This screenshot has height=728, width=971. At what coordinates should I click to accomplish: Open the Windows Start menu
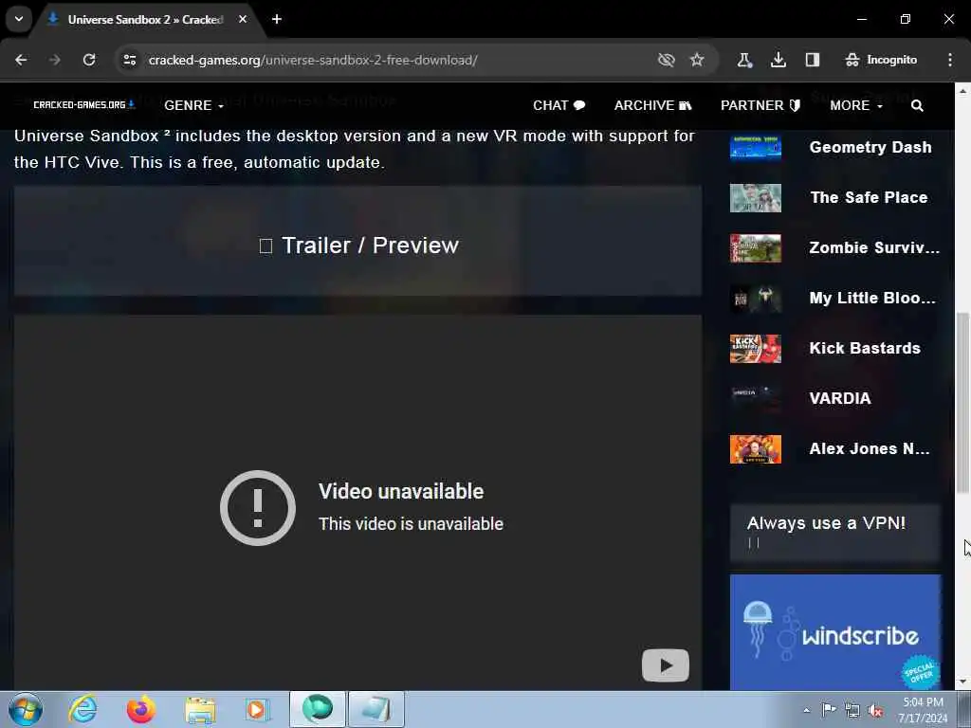pyautogui.click(x=26, y=709)
